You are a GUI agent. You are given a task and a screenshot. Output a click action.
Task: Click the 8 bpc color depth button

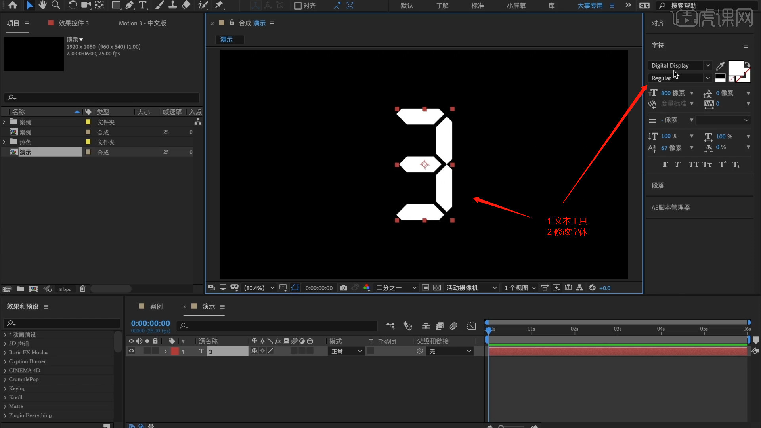pos(65,289)
